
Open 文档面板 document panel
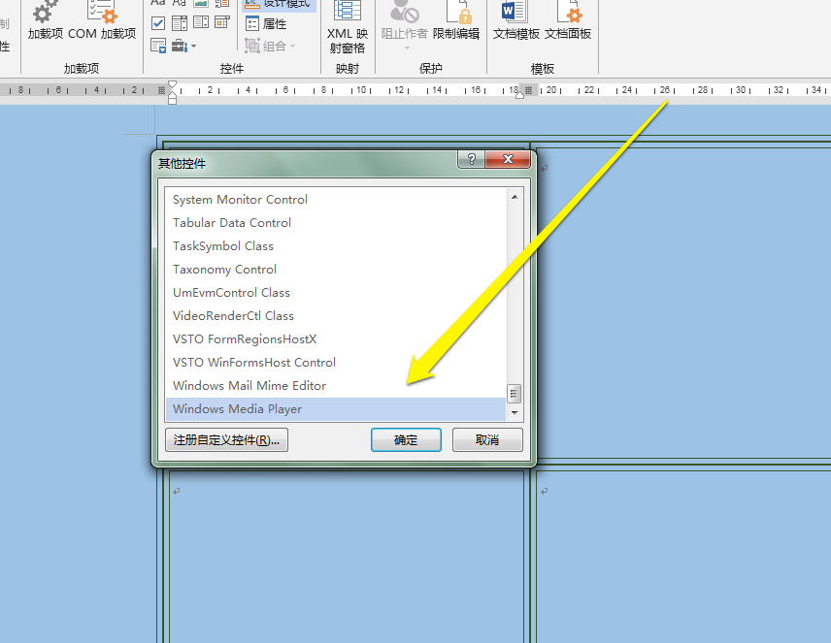point(568,21)
